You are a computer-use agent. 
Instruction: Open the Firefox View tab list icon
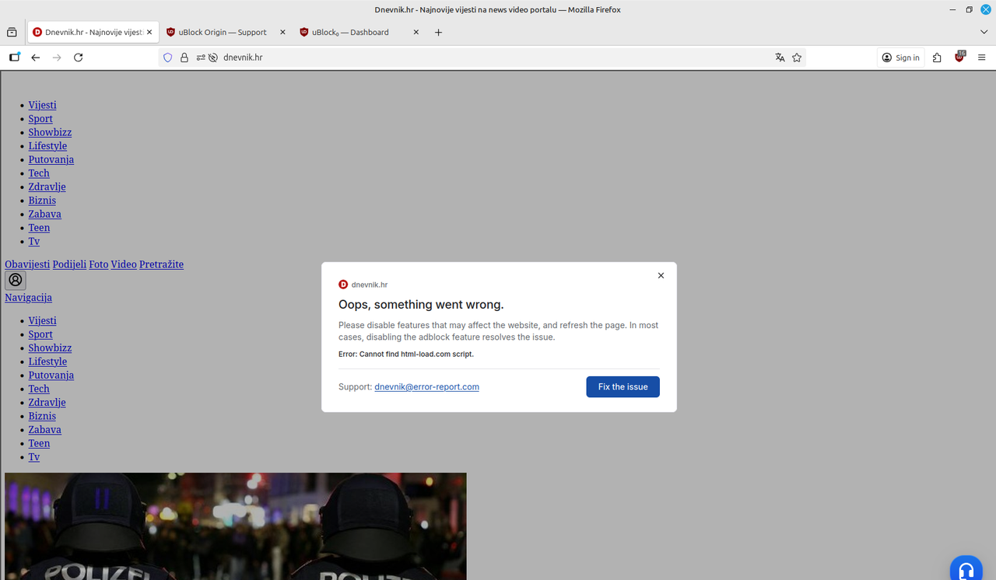(12, 33)
